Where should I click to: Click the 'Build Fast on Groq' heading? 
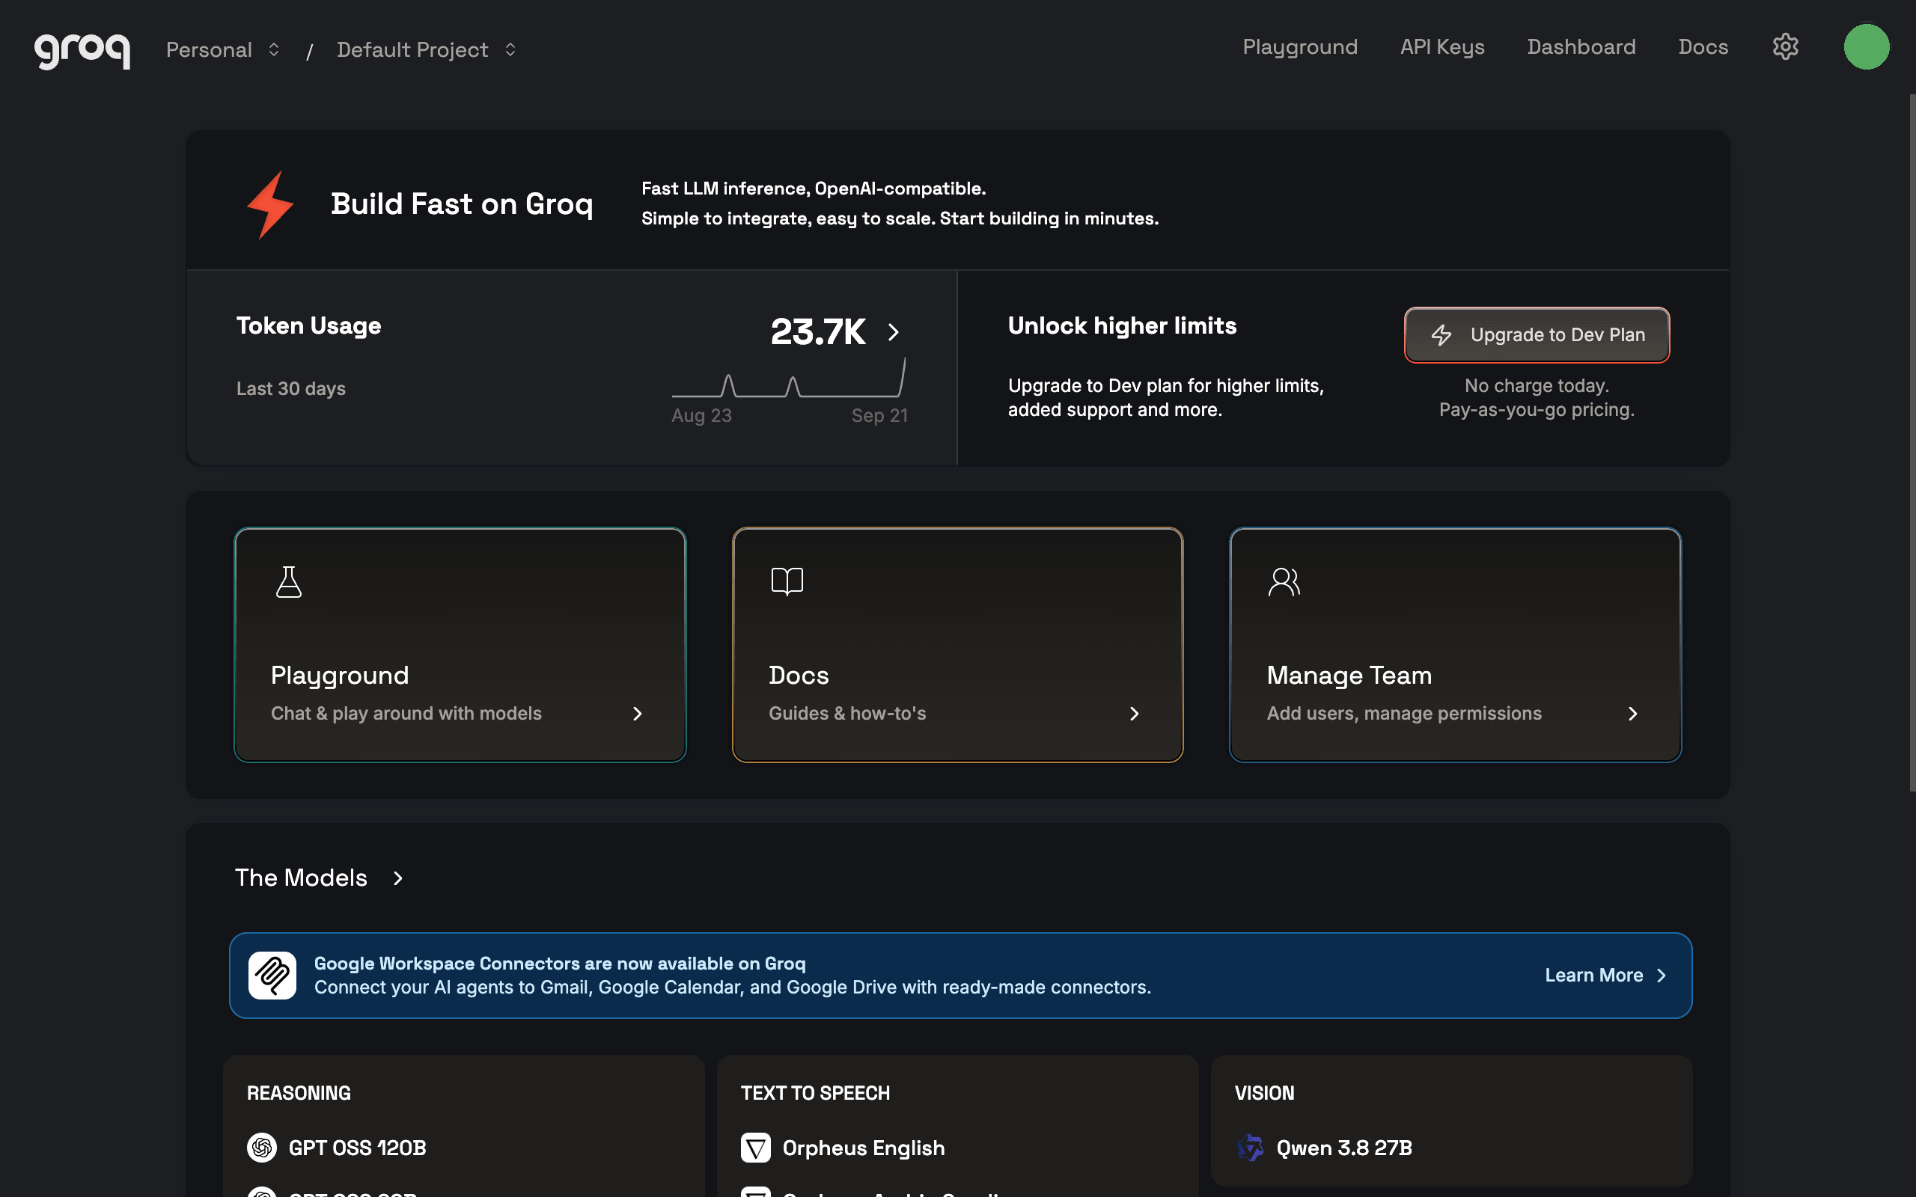point(462,204)
